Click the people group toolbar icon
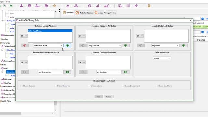The width and height of the screenshot is (208, 117). point(128,6)
